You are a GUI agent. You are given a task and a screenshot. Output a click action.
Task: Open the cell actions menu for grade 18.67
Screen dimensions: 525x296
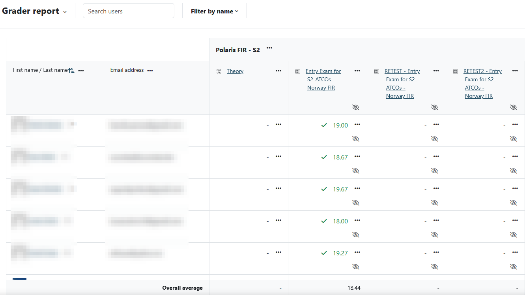pyautogui.click(x=357, y=157)
